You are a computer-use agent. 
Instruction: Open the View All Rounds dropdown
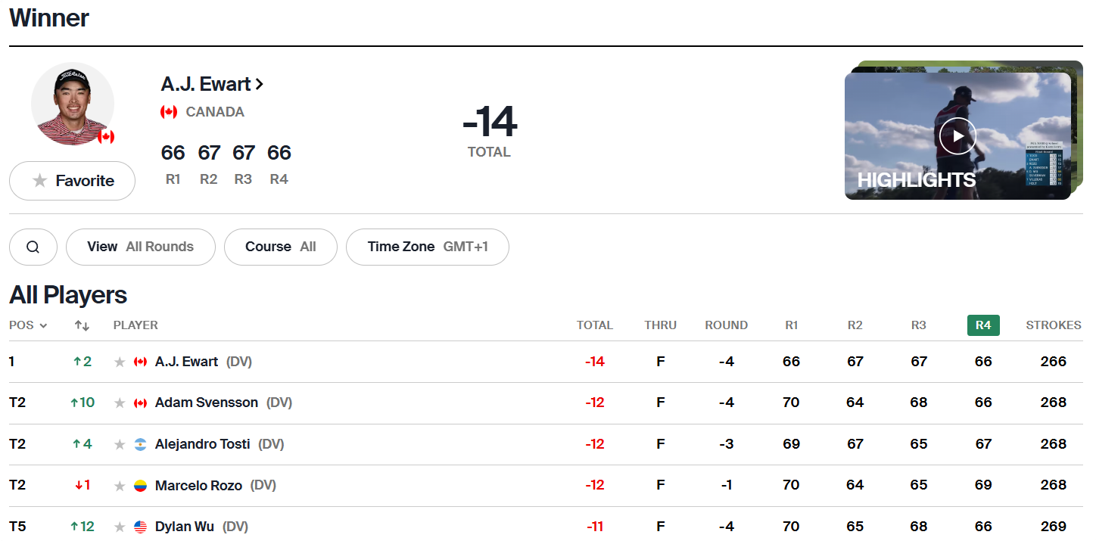[x=141, y=247]
